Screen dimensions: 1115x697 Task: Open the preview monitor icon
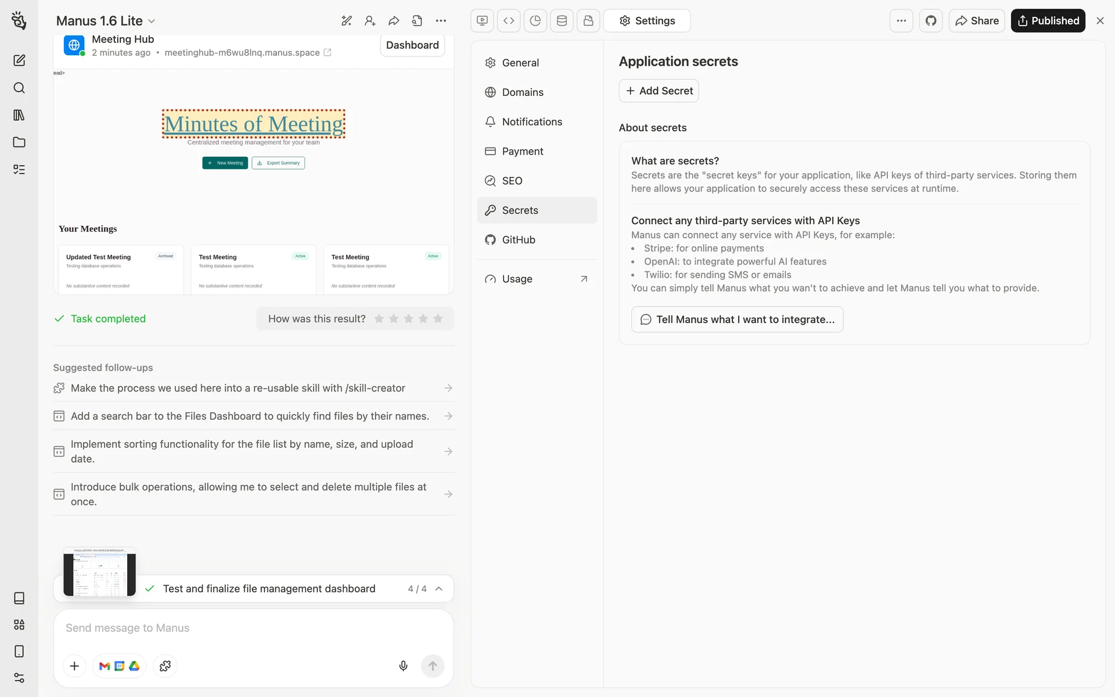[482, 21]
